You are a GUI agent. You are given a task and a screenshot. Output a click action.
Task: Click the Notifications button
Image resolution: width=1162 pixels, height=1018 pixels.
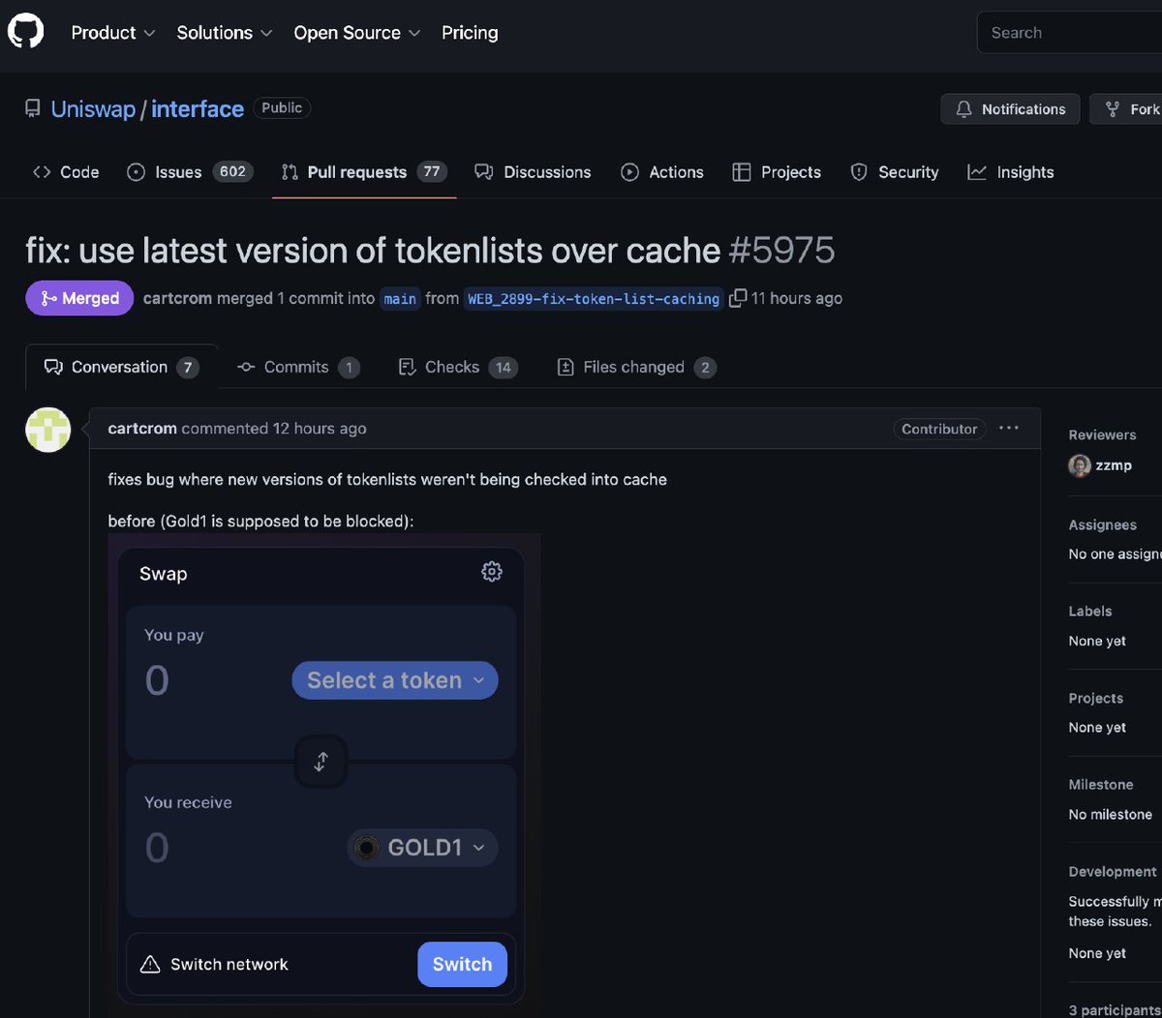click(1010, 109)
